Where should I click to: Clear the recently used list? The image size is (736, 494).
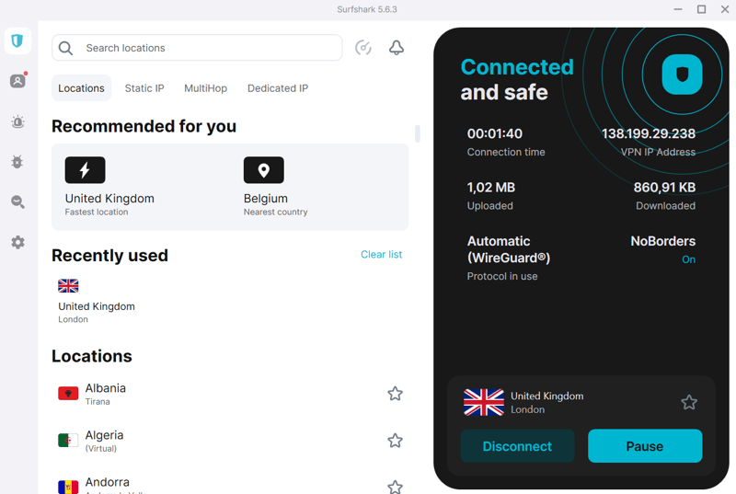(381, 254)
